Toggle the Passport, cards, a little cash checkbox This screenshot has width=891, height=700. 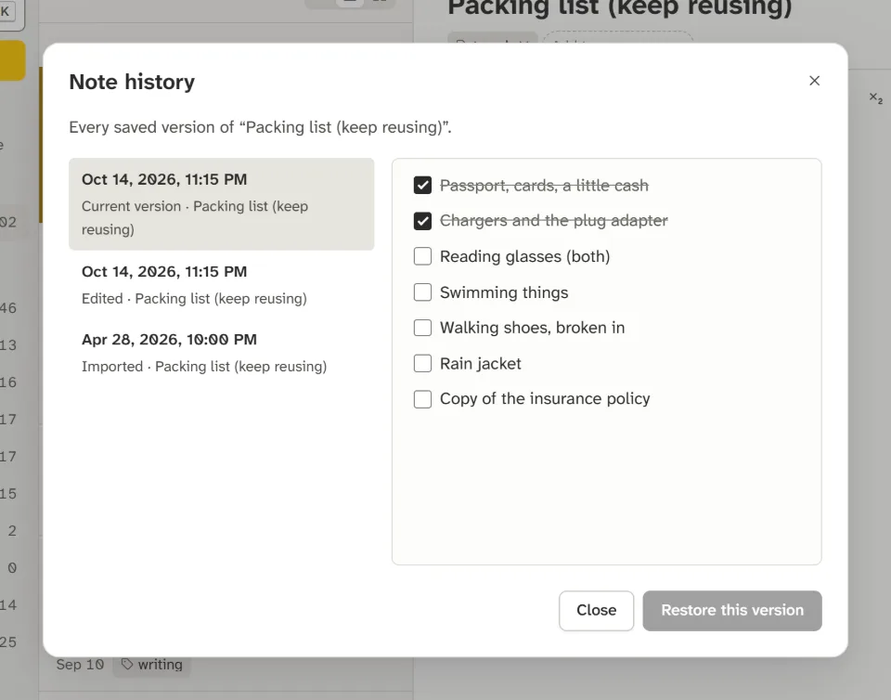pos(422,186)
